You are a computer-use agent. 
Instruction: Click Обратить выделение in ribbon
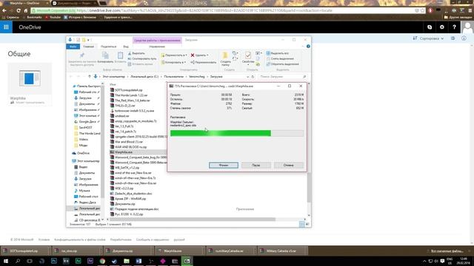[x=282, y=64]
